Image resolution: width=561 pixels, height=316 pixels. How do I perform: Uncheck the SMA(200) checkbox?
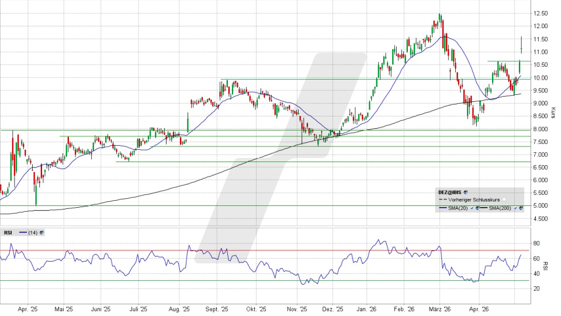[x=515, y=208]
